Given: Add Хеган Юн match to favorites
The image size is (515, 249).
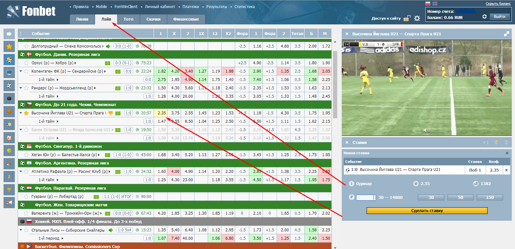Looking at the screenshot, I should click(26, 155).
